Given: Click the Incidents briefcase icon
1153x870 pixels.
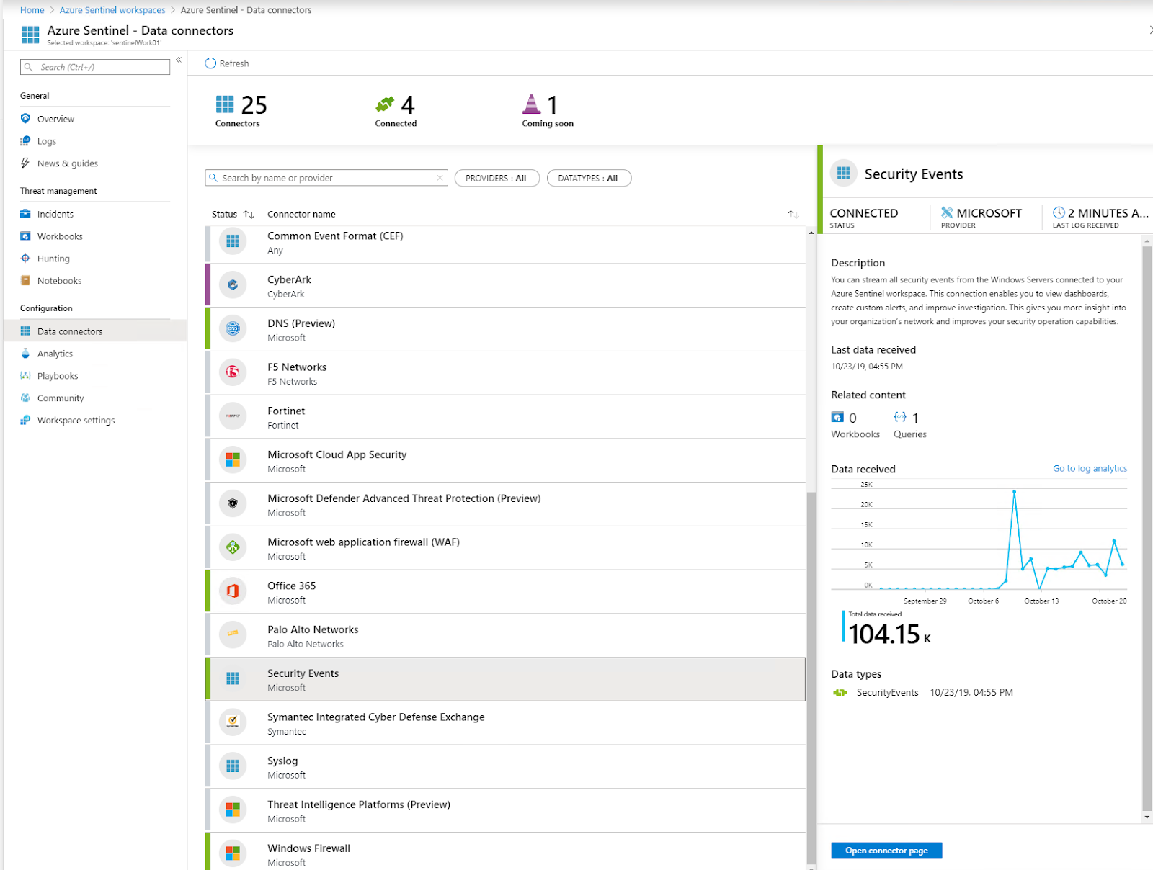Looking at the screenshot, I should point(25,214).
